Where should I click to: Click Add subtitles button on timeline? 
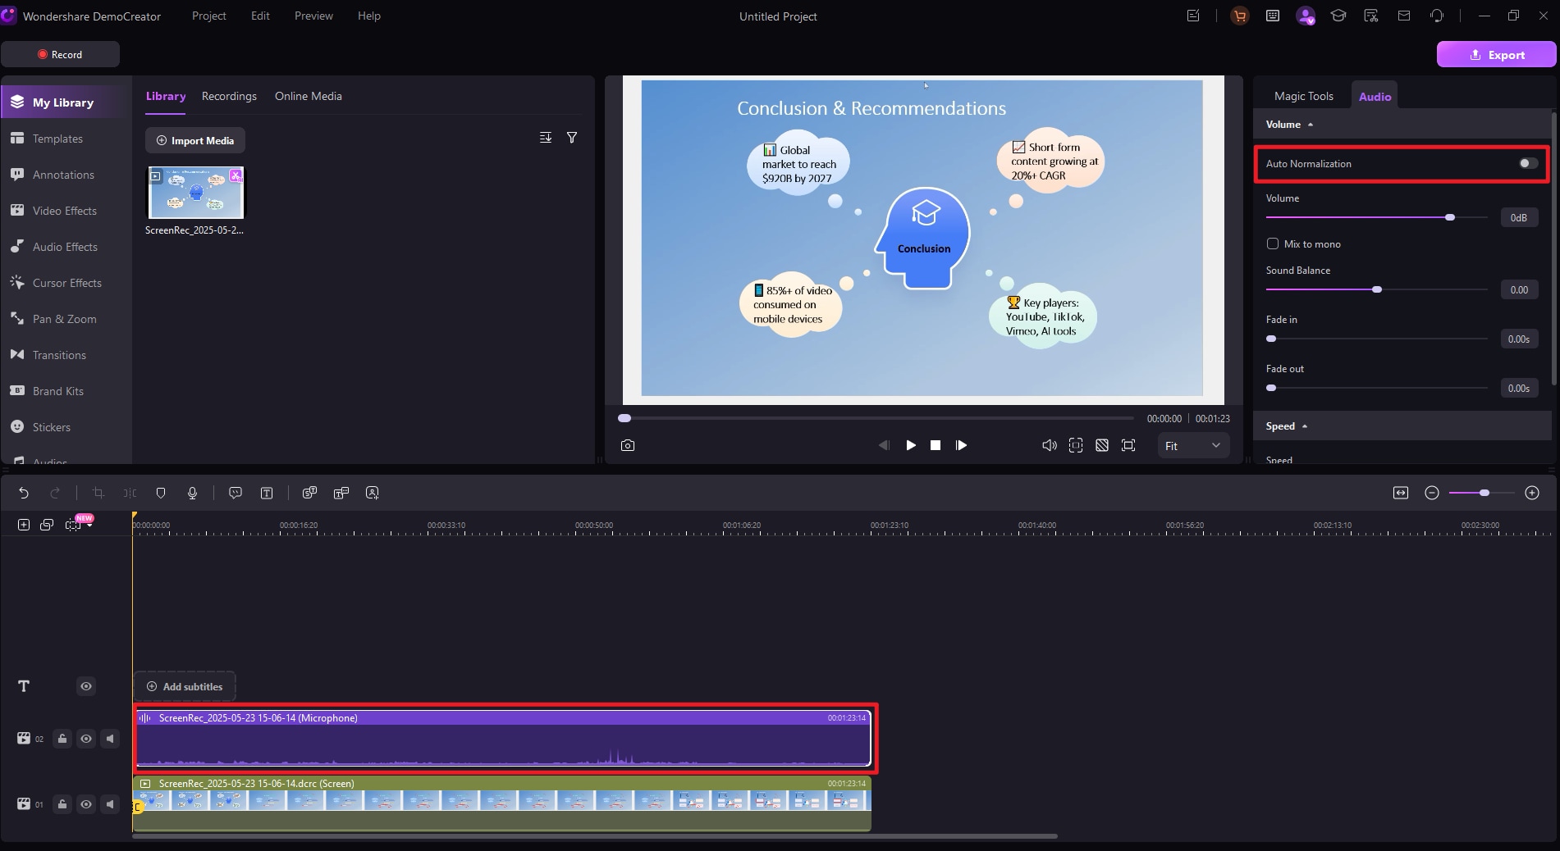pos(185,686)
